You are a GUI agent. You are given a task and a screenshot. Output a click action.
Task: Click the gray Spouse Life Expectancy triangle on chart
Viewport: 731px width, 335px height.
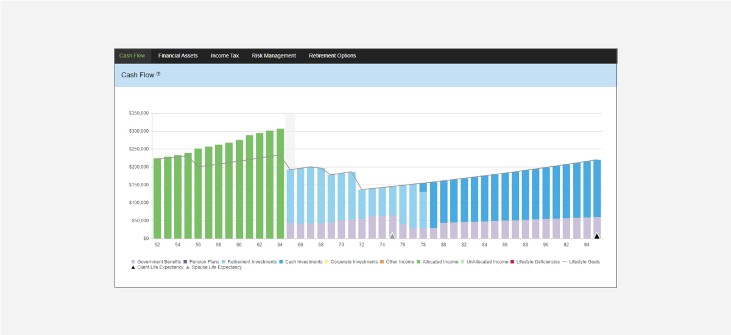[x=392, y=236]
